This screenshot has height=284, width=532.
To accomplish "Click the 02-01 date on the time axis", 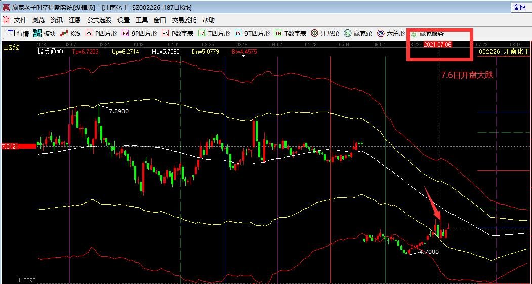I will click(173, 45).
